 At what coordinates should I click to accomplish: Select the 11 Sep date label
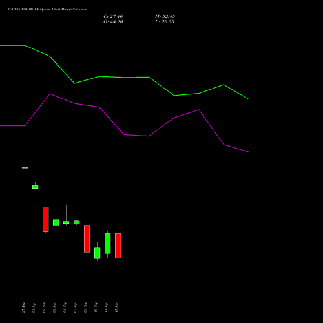point(106,307)
